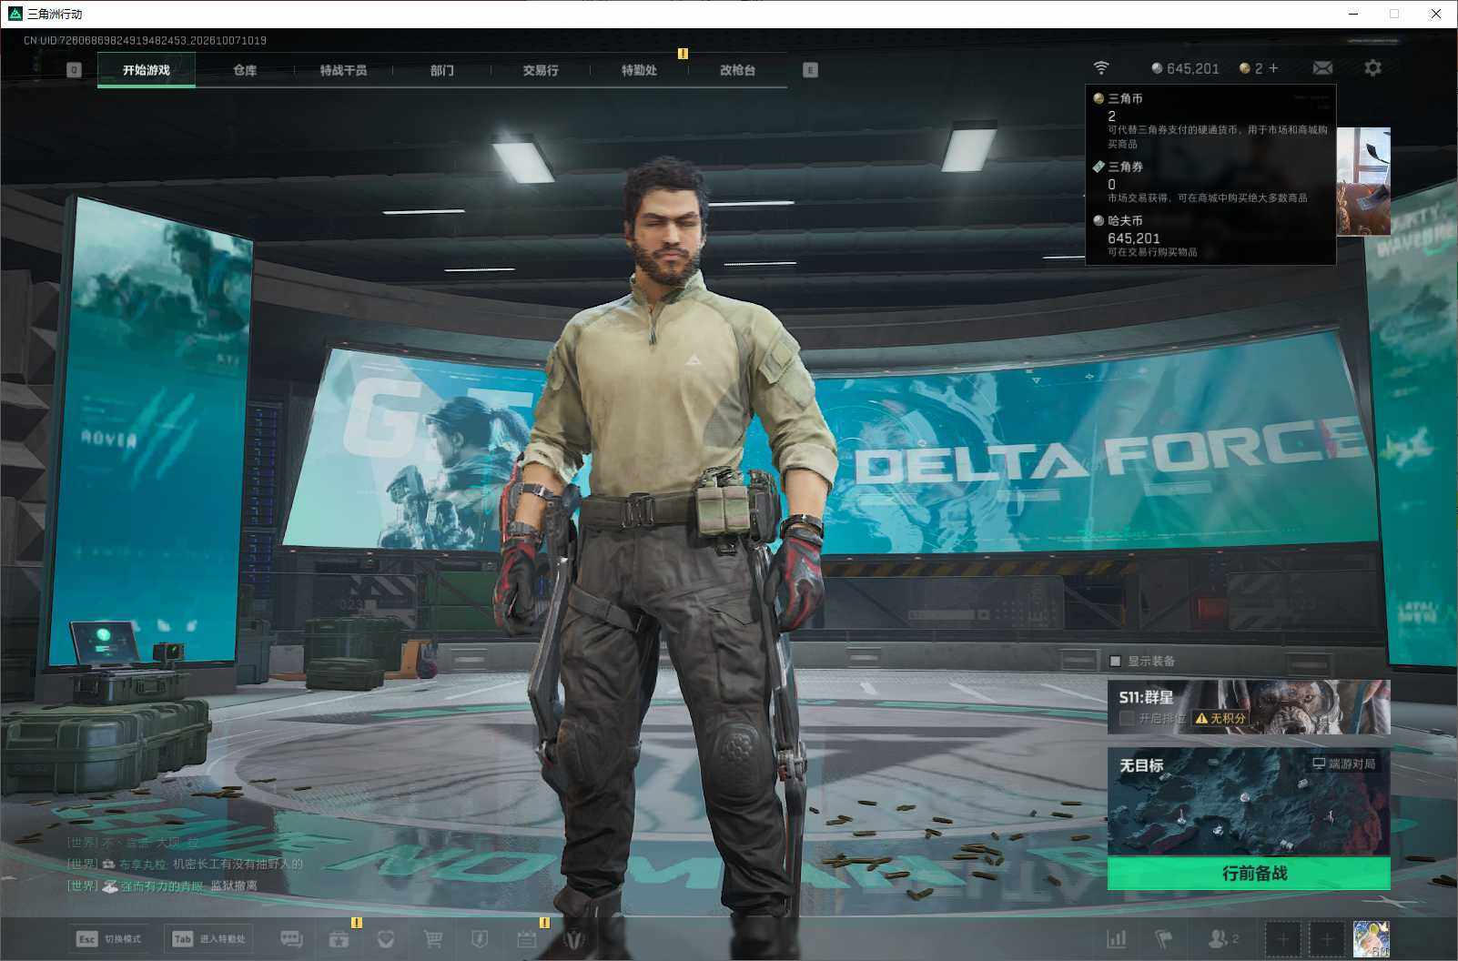1458x961 pixels.
Task: Open the chat messages icon
Action: (291, 939)
